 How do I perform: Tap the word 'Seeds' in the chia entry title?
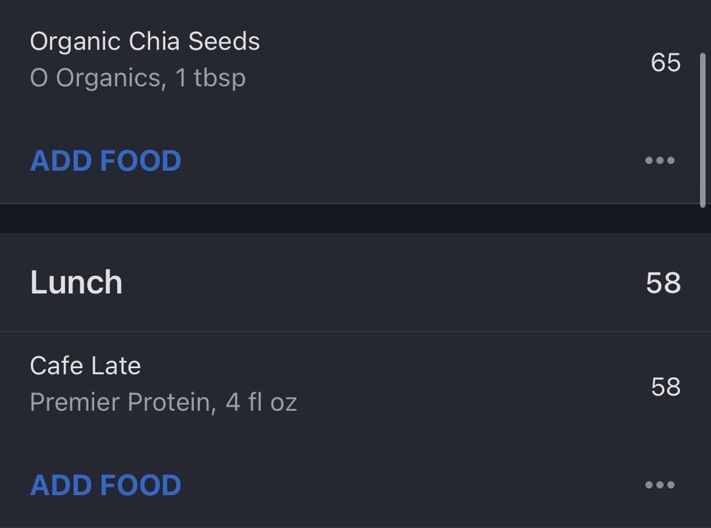click(224, 41)
